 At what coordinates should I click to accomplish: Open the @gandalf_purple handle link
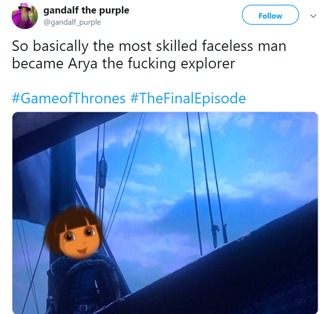pos(72,22)
